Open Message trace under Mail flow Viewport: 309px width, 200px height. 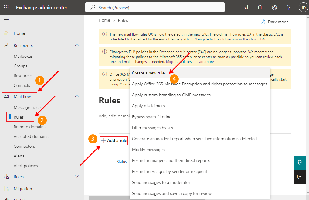(27, 107)
